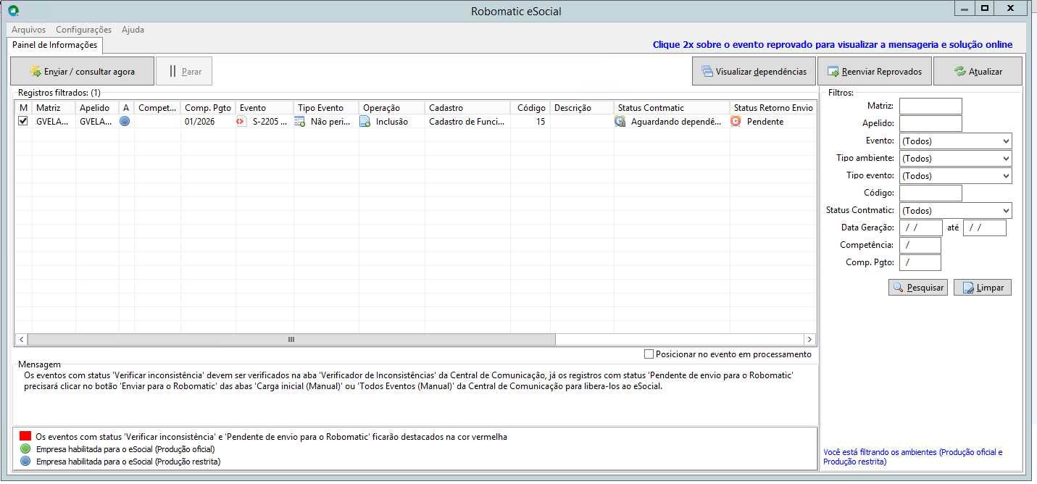Screen dimensions: 1037x484
Task: Enable Posicionar no evento em processamento
Action: pos(649,354)
